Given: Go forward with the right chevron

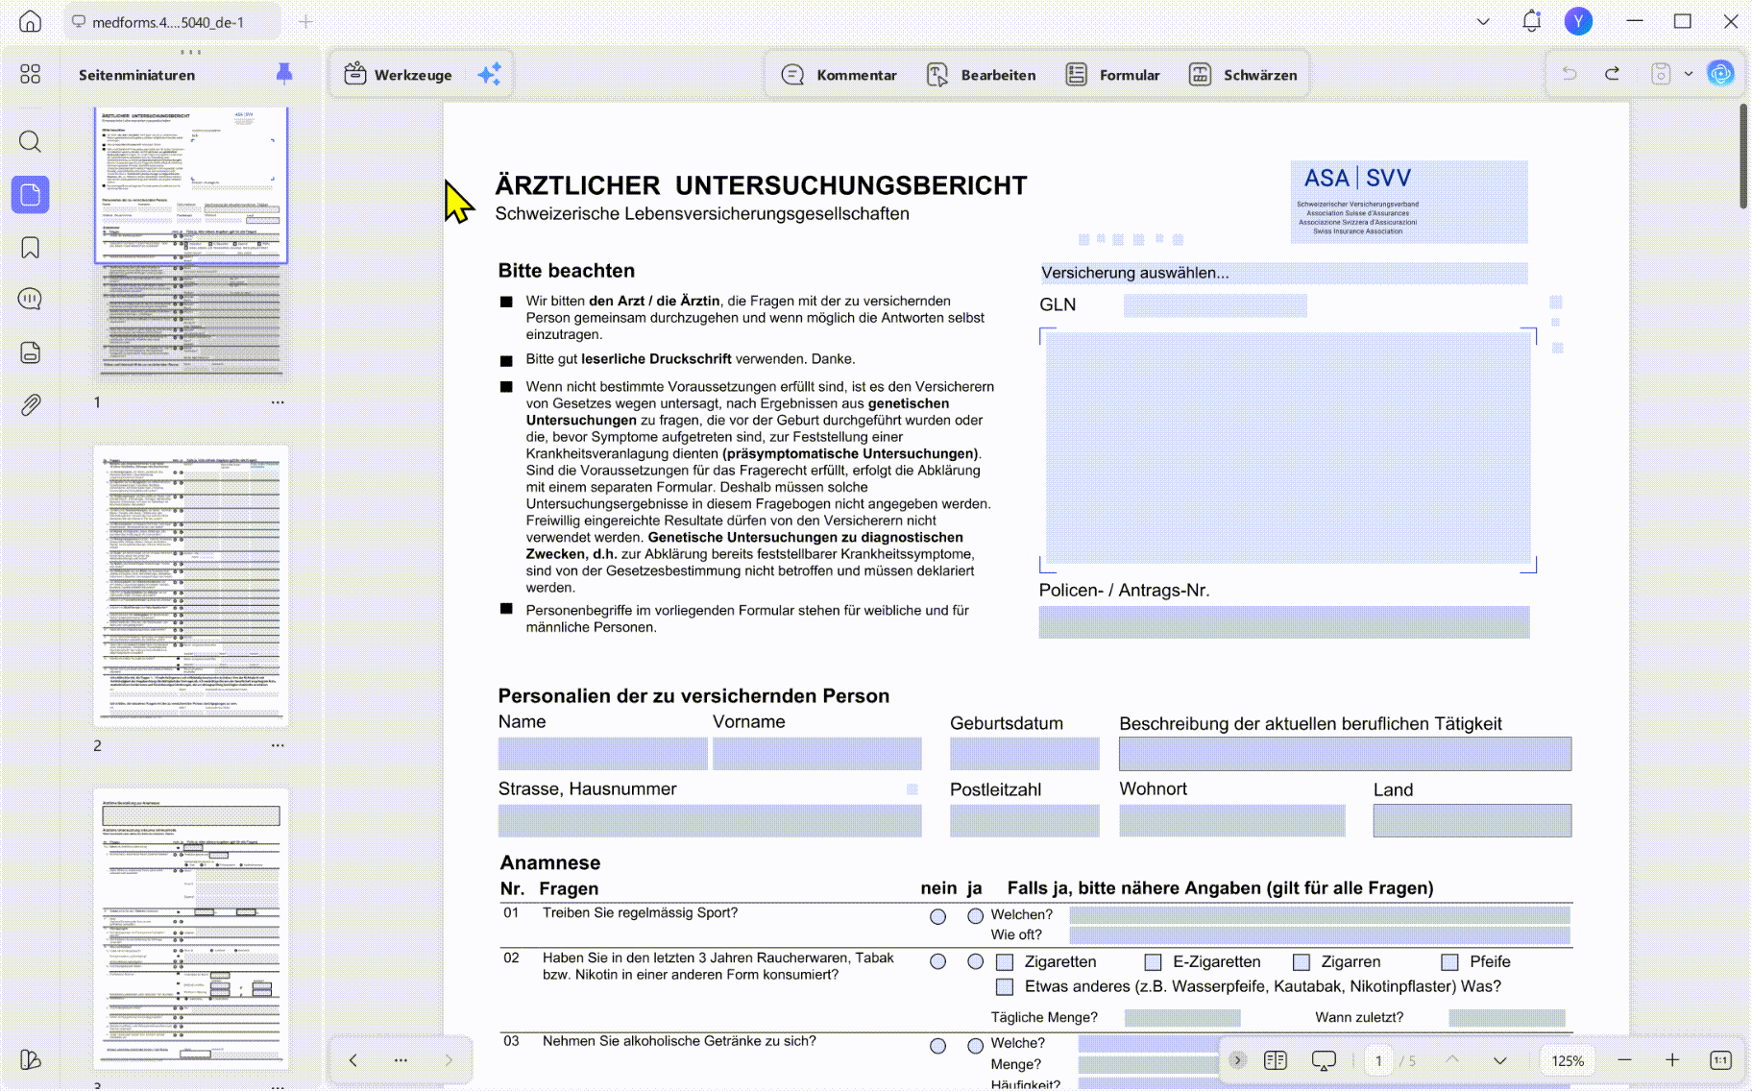Looking at the screenshot, I should click(449, 1060).
